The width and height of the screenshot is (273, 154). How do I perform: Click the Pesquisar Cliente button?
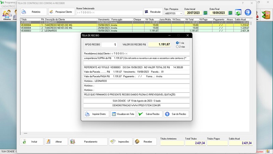pos(61,12)
